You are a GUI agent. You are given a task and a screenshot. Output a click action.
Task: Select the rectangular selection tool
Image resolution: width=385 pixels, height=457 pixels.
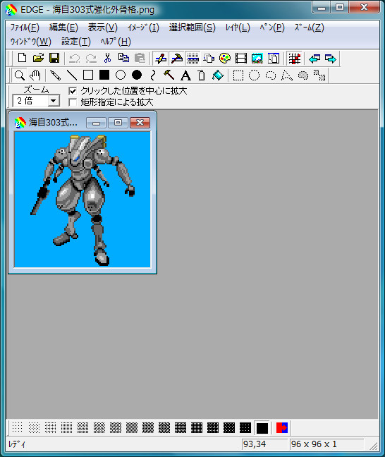(x=238, y=75)
